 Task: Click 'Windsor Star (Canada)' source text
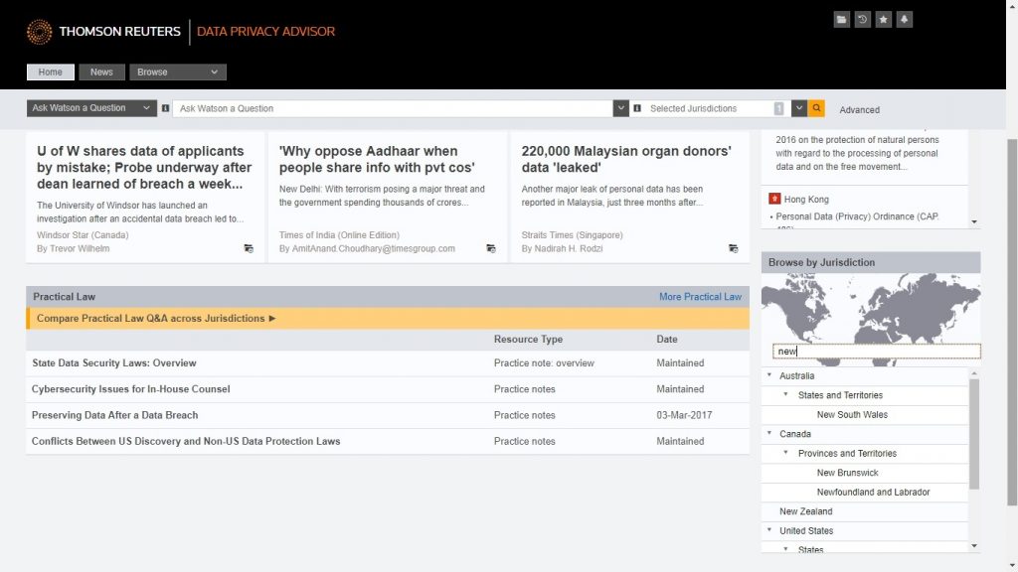click(x=83, y=234)
